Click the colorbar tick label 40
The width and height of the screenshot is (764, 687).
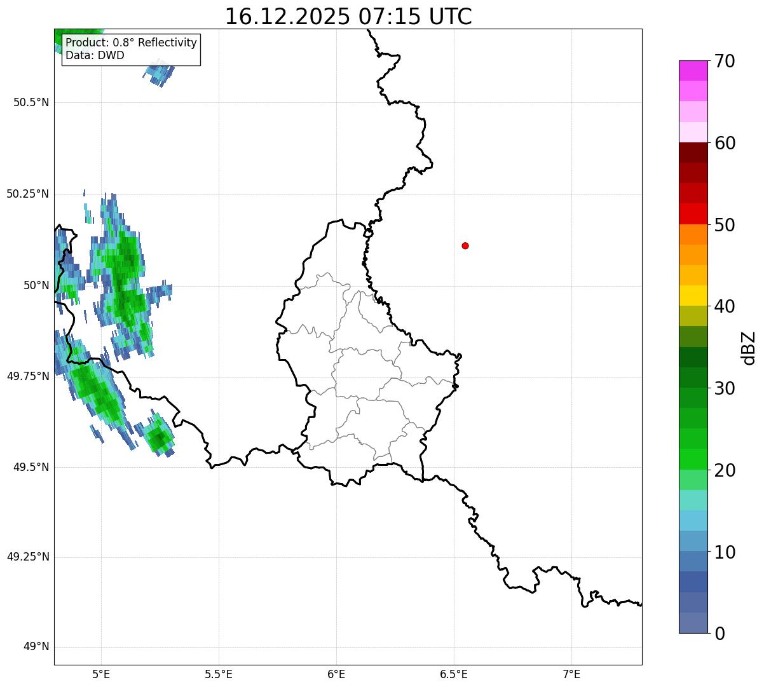click(725, 306)
